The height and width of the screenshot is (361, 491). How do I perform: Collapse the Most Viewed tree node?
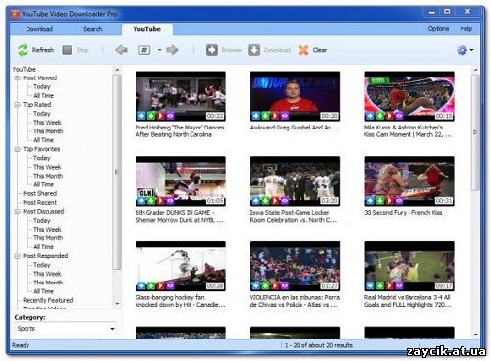pyautogui.click(x=17, y=77)
